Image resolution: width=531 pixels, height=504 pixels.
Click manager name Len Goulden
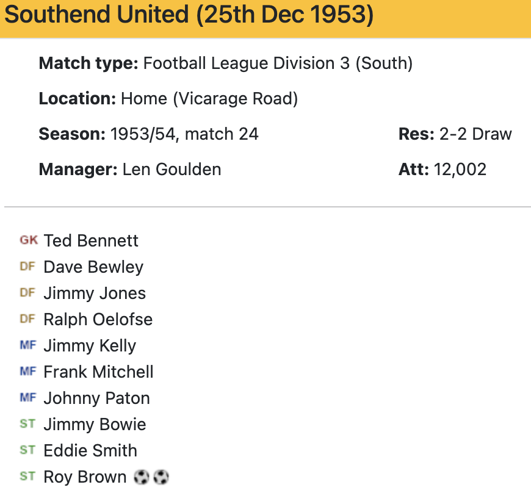click(172, 169)
